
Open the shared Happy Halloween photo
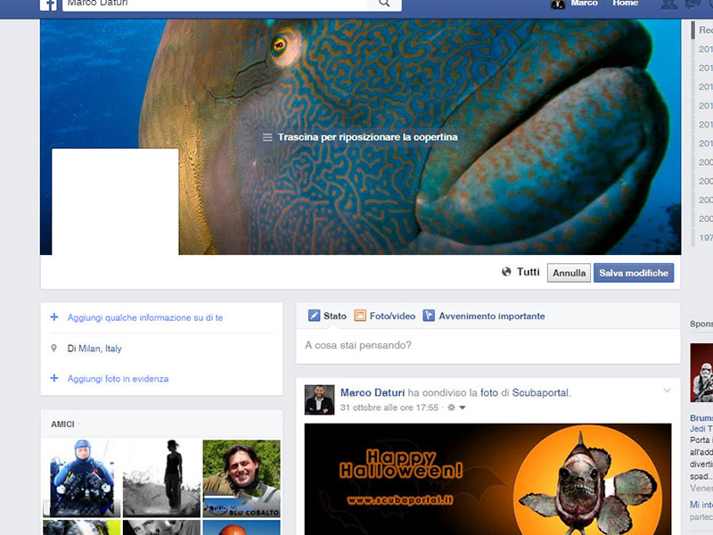[x=488, y=479]
